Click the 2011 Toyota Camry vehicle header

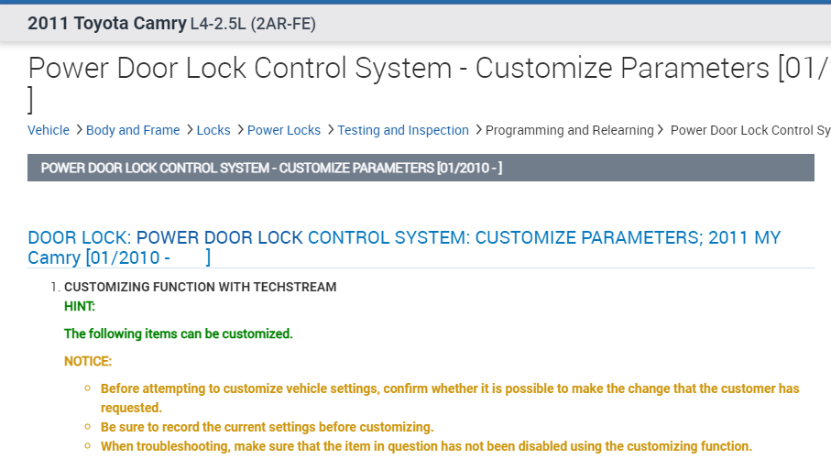(106, 24)
